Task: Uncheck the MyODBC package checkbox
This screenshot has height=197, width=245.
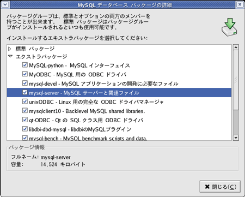Action: 25,74
